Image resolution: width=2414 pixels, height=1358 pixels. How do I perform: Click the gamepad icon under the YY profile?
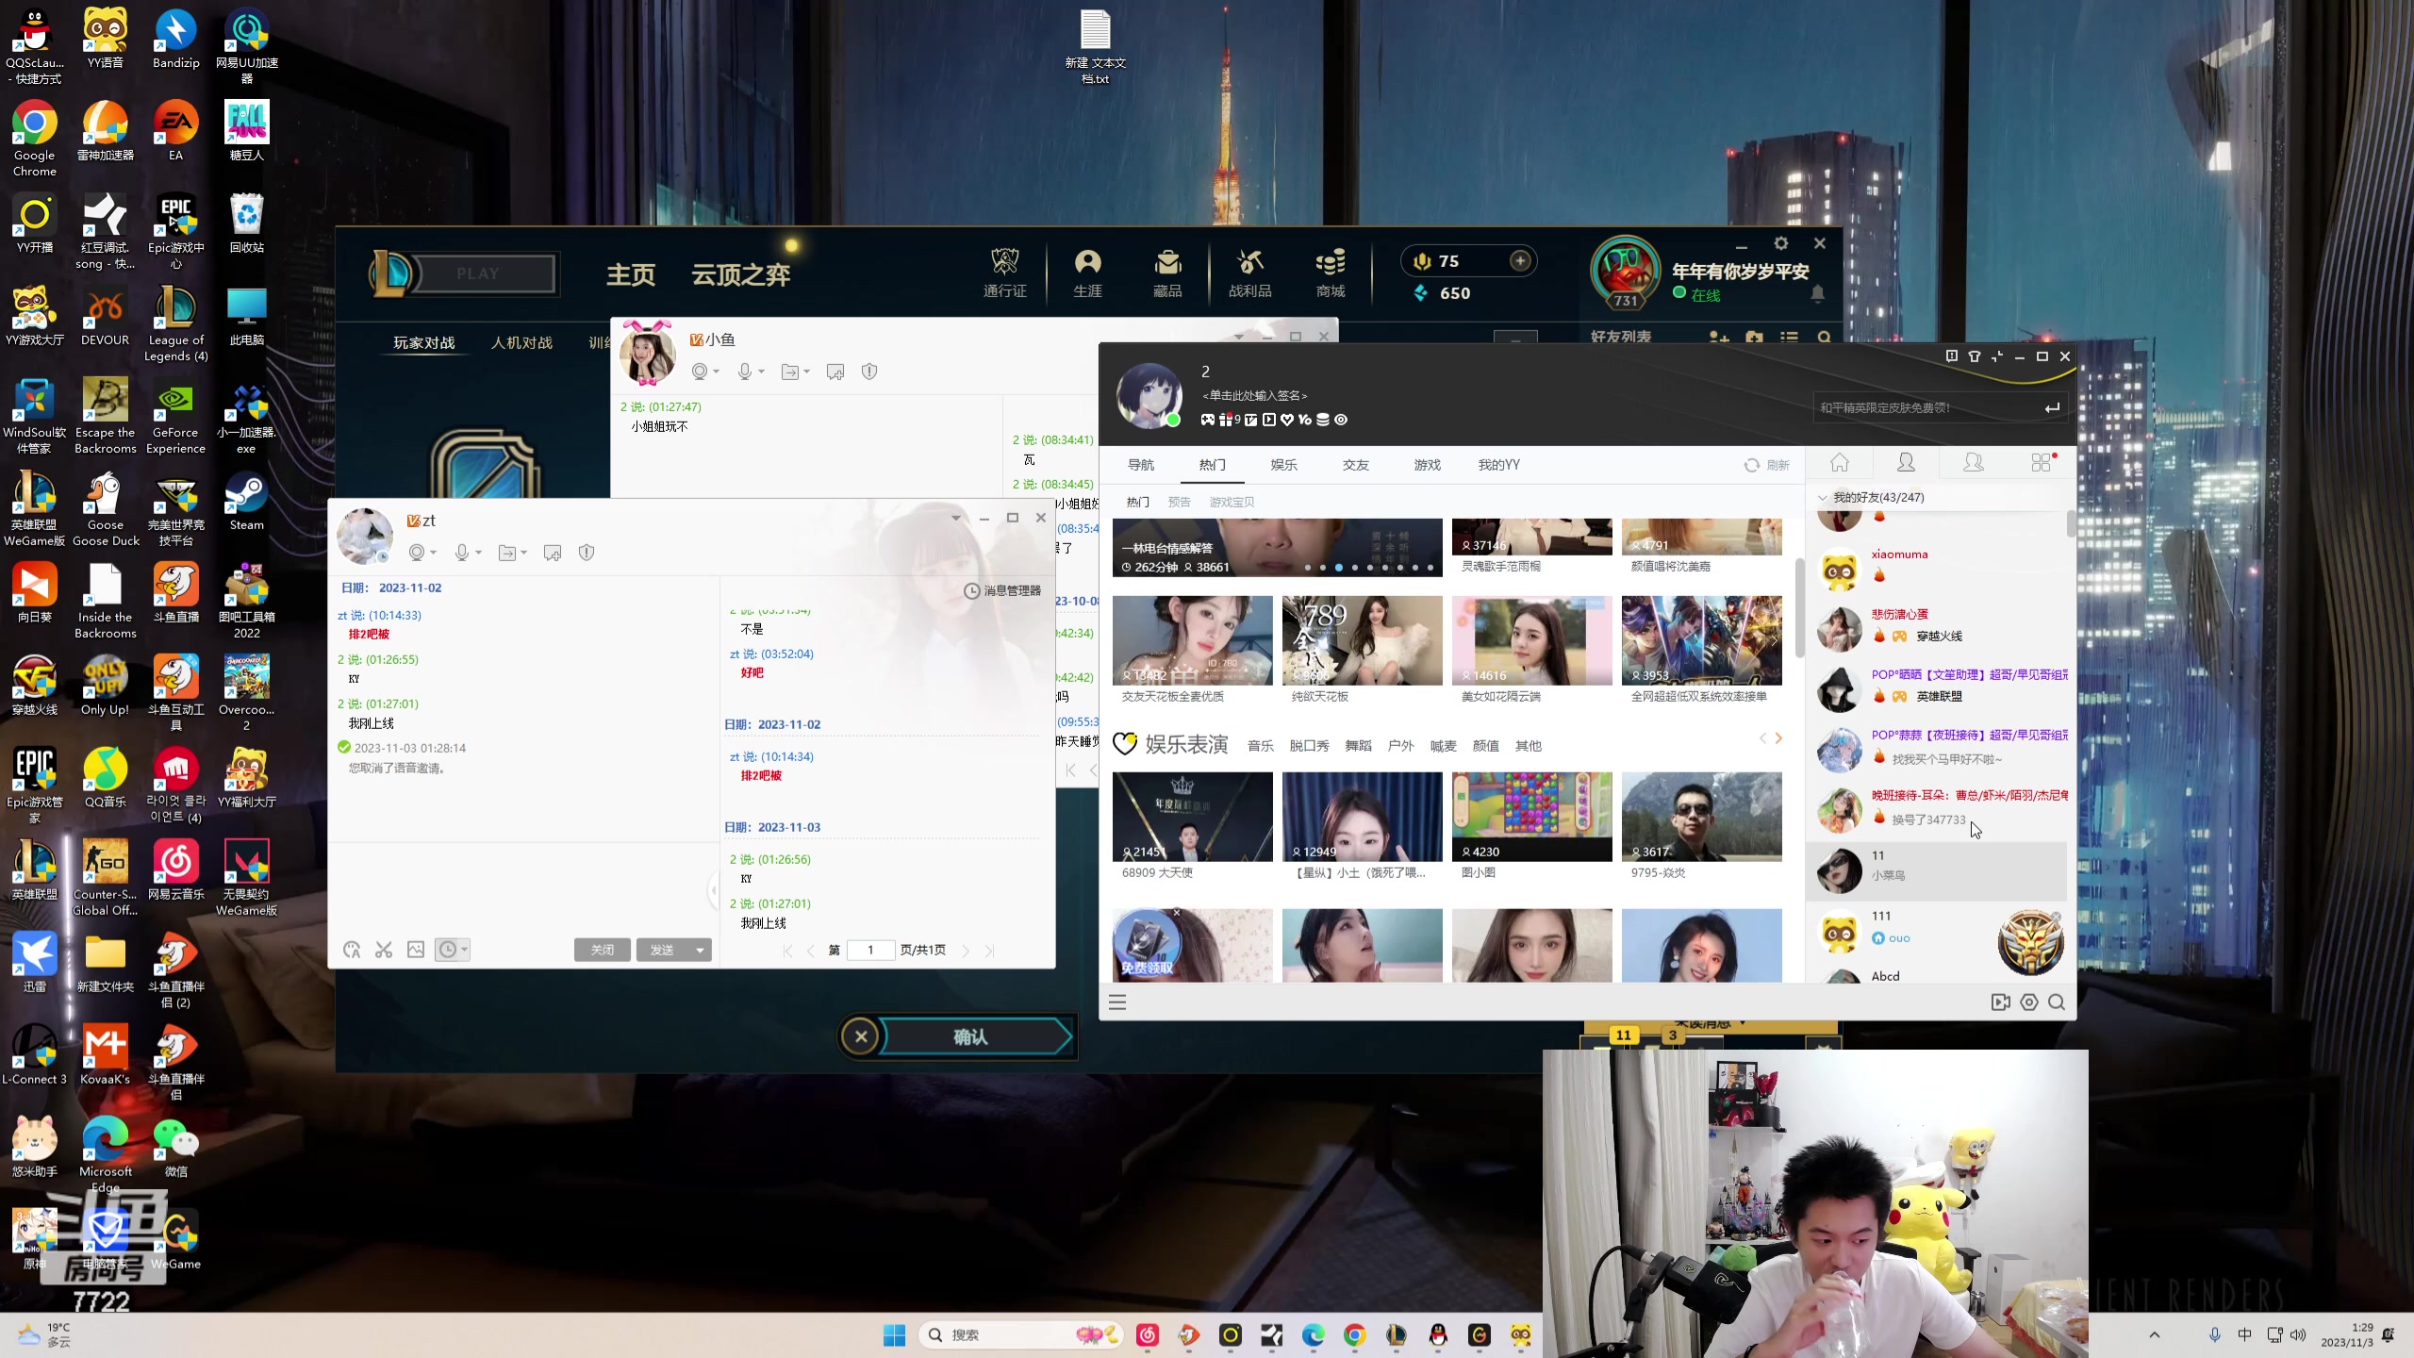[x=1208, y=420]
